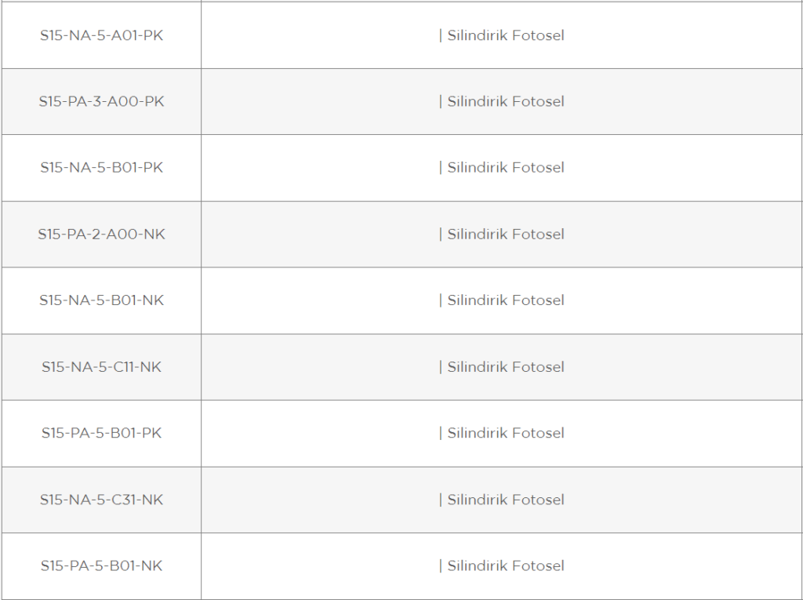This screenshot has width=803, height=600.
Task: Open product code S15-PA-5-B01-NK
Action: click(x=101, y=565)
